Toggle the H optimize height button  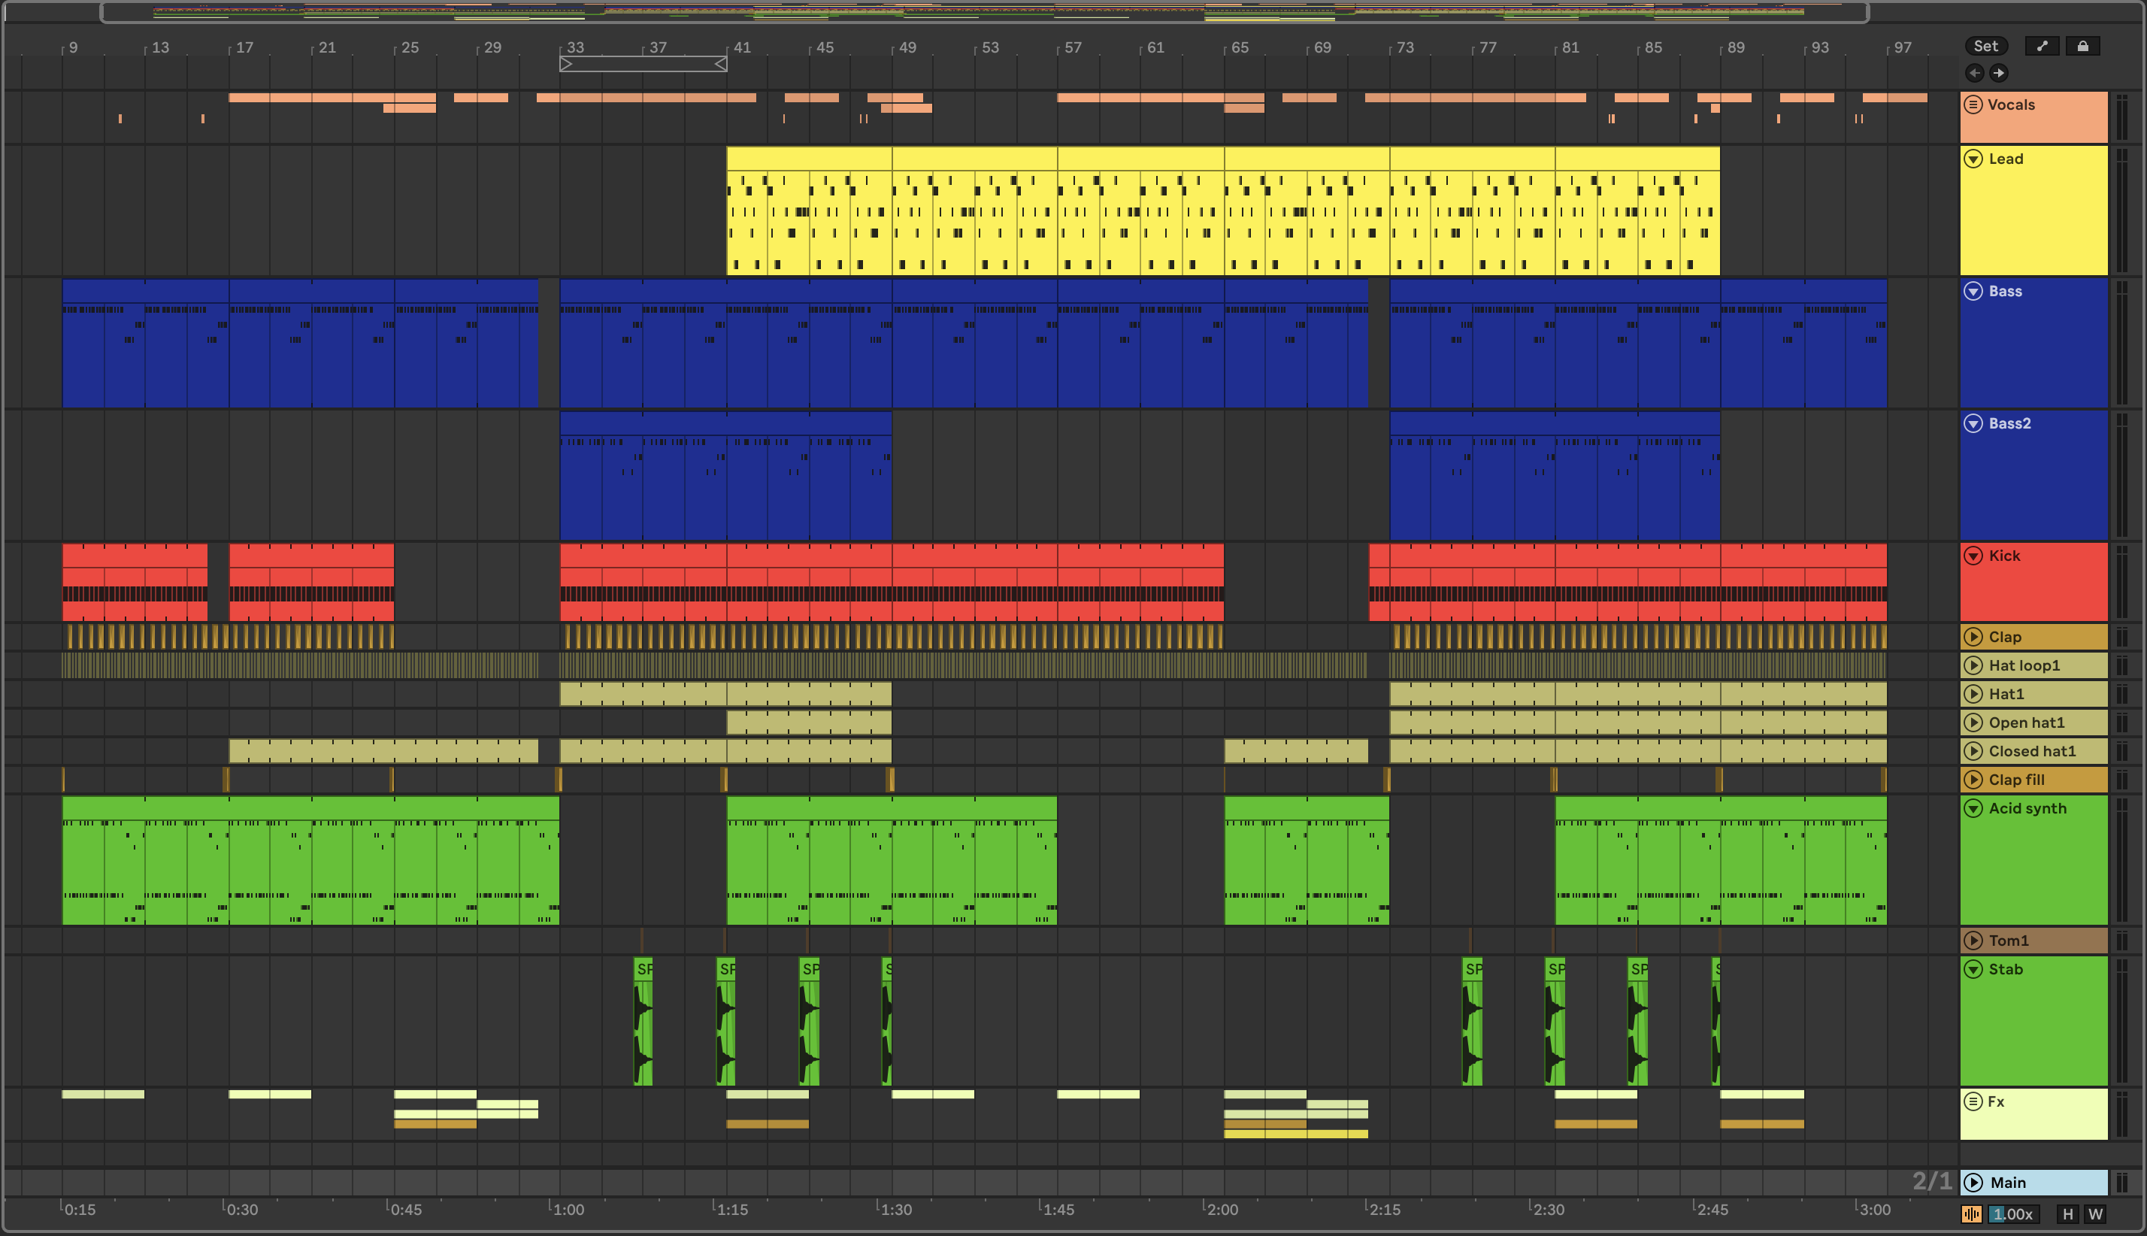click(2067, 1214)
